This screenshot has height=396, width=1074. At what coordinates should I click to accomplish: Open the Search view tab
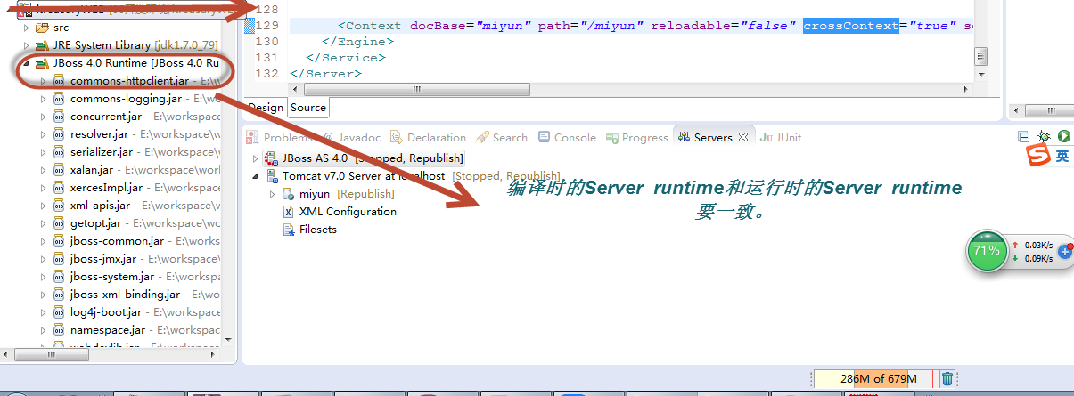pos(502,137)
